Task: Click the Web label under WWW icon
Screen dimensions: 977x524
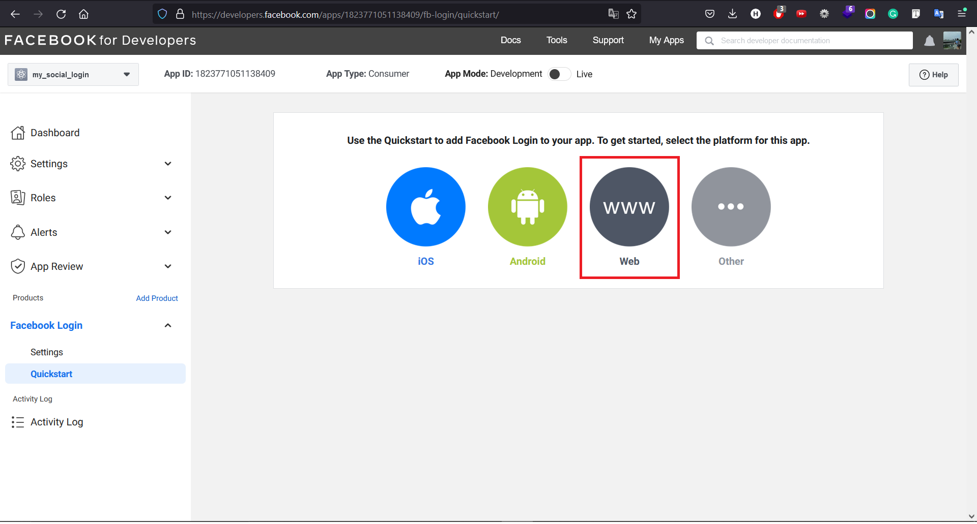Action: (x=629, y=261)
